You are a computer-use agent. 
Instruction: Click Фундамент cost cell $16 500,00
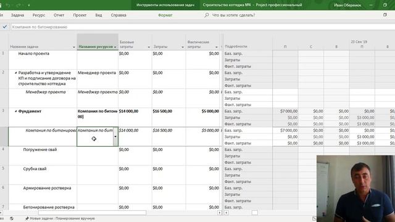point(162,111)
